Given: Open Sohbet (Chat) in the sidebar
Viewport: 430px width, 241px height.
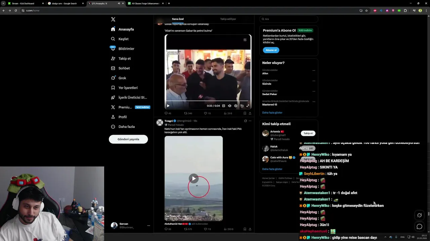Looking at the screenshot, I should tap(120, 68).
